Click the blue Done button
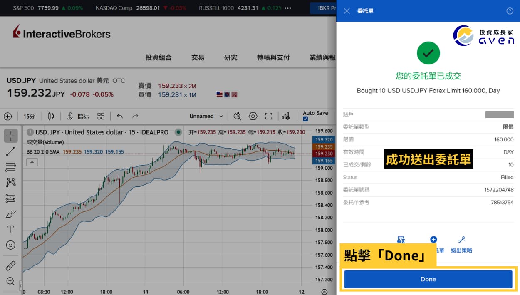This screenshot has height=295, width=520. tap(428, 279)
